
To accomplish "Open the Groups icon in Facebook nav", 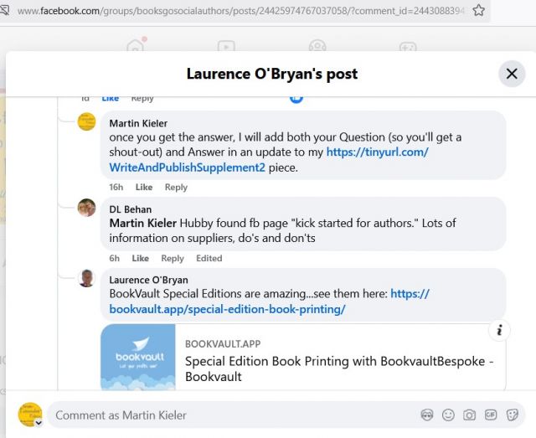I will [x=317, y=46].
